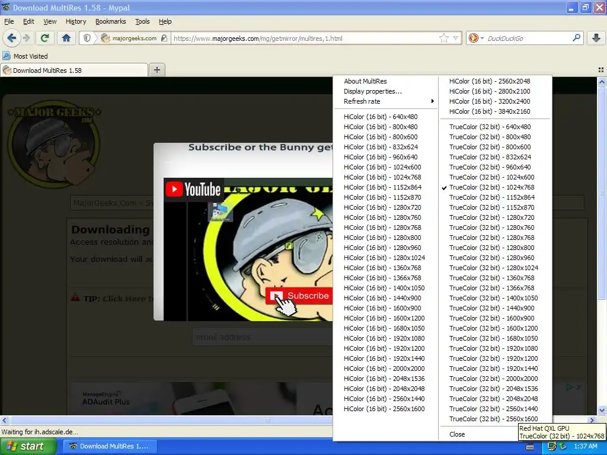Click the majorgeeks.com site identity badge
The width and height of the screenshot is (607, 455).
(x=134, y=38)
